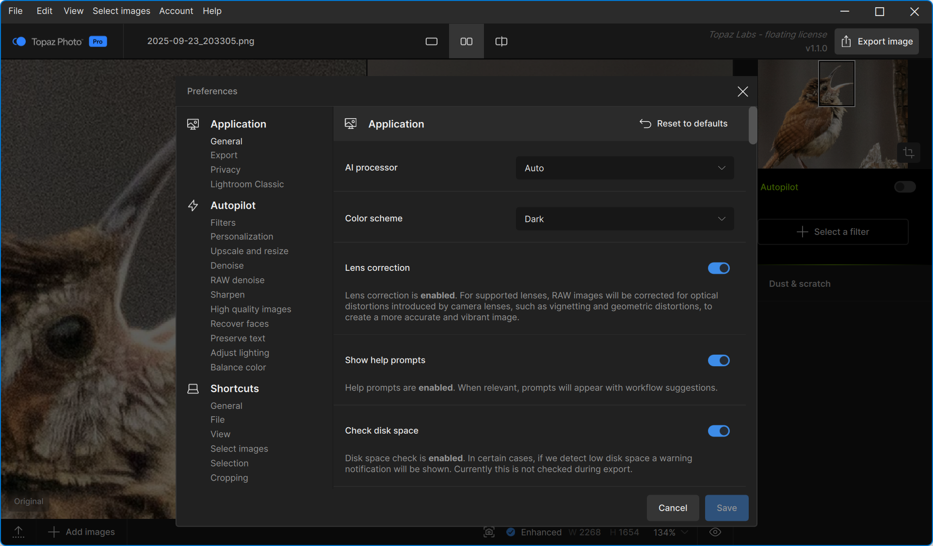Switch to single image view icon
This screenshot has width=933, height=546.
431,41
